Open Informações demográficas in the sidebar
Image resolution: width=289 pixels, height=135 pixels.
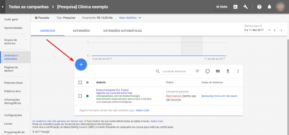[x=12, y=101]
